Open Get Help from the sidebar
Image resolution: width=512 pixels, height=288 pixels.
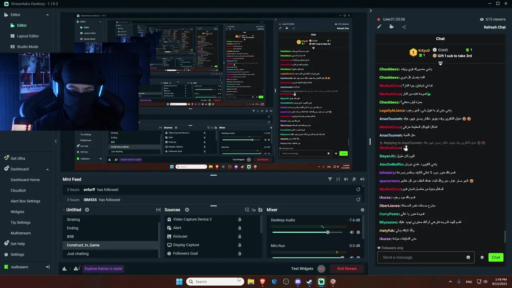(18, 244)
